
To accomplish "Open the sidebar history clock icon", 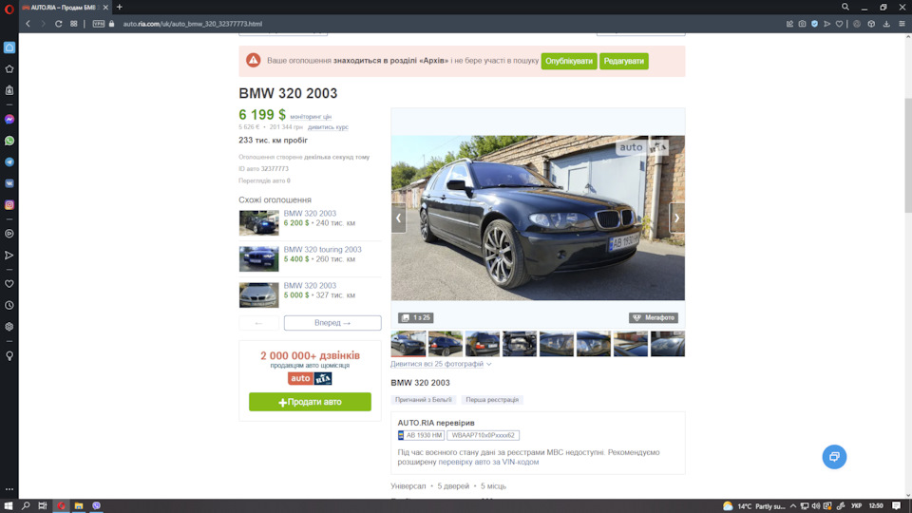I will (x=9, y=305).
